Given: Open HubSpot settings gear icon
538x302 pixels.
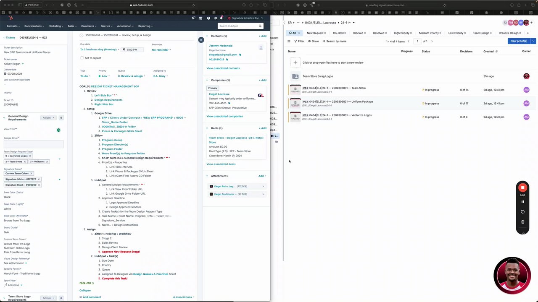Looking at the screenshot, I should [x=216, y=18].
